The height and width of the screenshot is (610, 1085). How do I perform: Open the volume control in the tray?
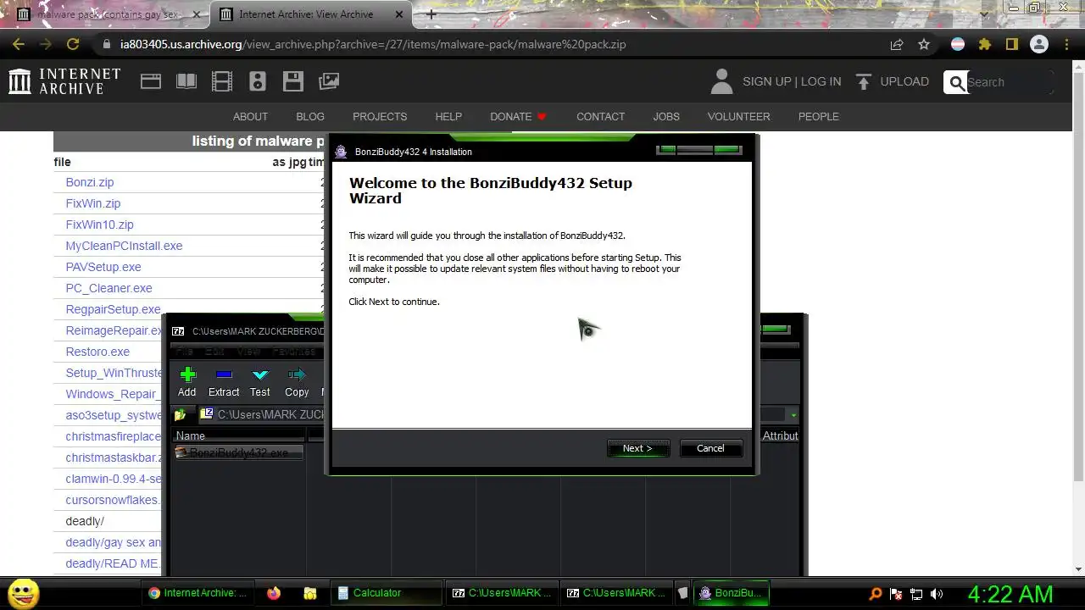pos(937,594)
